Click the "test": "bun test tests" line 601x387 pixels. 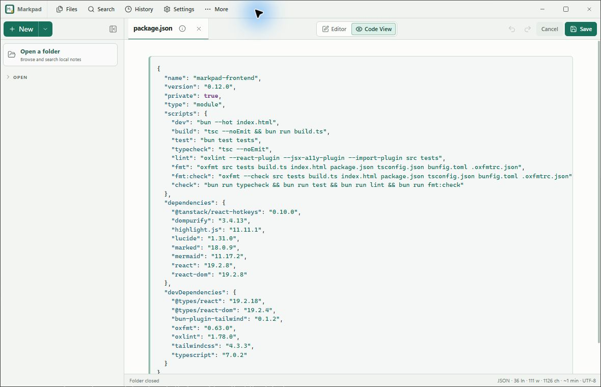point(216,140)
